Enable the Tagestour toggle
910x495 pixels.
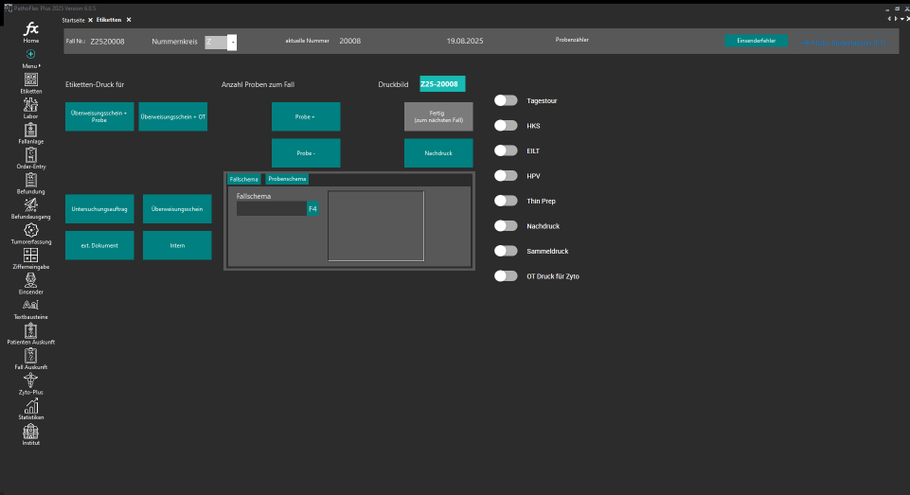click(507, 100)
